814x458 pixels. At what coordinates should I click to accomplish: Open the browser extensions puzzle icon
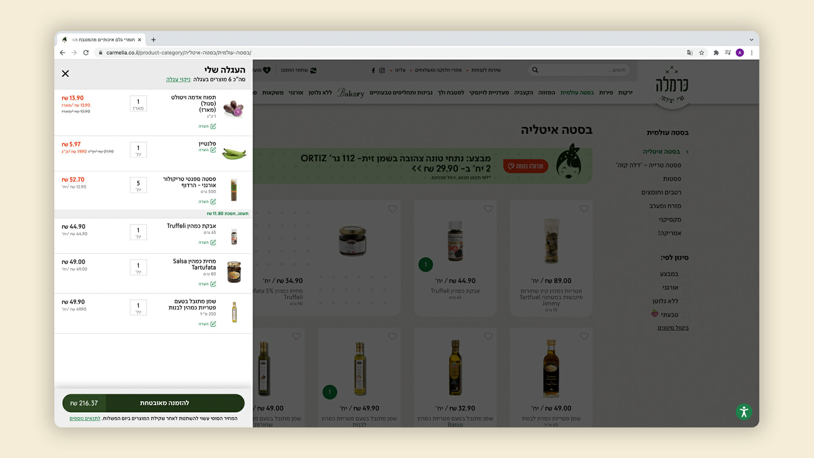(x=716, y=53)
